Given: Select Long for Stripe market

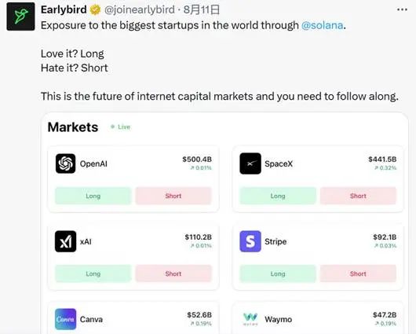Looking at the screenshot, I should 278,273.
